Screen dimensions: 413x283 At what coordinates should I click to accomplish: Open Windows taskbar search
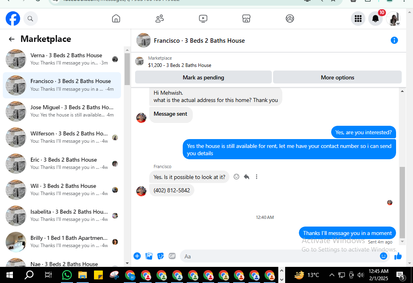29,275
